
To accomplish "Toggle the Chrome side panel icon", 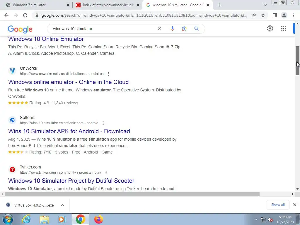I will 275,15.
